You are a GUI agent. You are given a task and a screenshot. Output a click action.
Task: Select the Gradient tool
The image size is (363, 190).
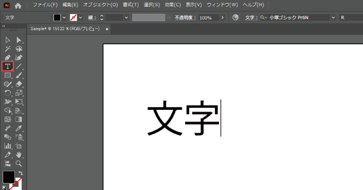click(19, 119)
